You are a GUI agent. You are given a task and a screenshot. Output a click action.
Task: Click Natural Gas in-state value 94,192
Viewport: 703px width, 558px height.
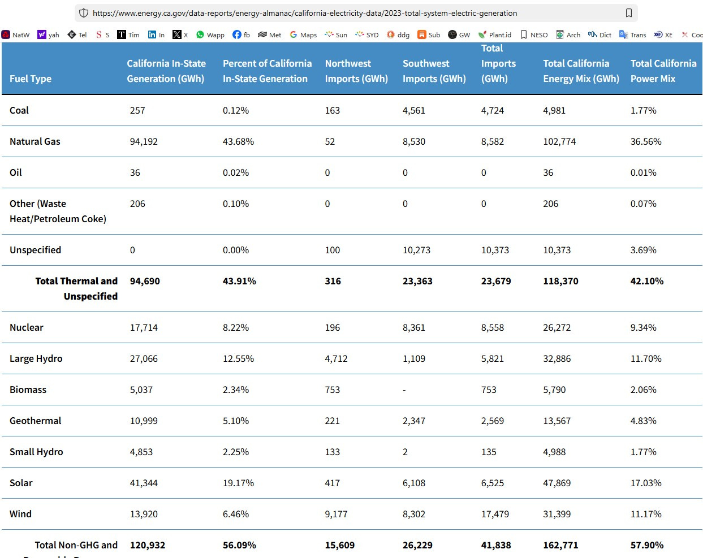(144, 141)
